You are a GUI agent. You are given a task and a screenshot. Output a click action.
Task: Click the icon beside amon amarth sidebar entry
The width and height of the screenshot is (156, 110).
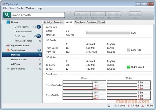[x=8, y=69]
